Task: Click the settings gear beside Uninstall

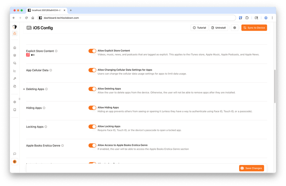Action: click(x=235, y=28)
